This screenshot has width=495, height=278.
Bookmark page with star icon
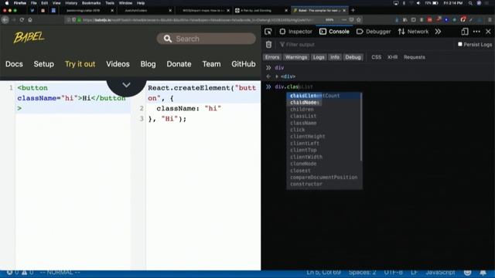(359, 20)
